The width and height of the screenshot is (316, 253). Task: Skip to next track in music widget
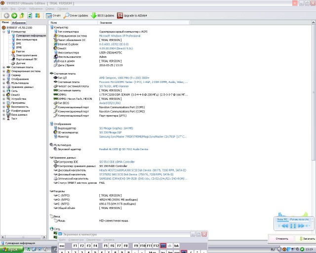[301, 226]
